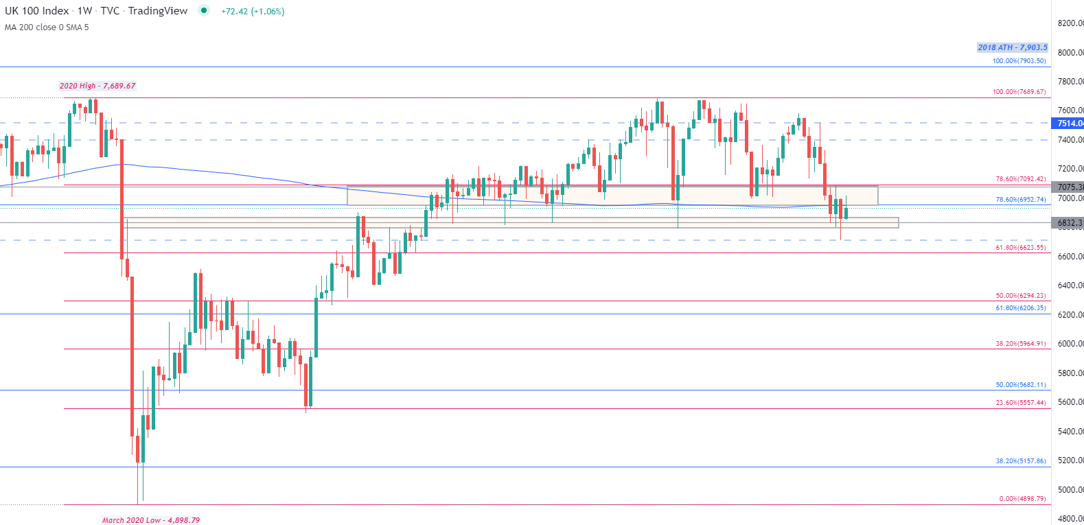Click the March 2020 Low - 4,898.79 label

[x=151, y=520]
